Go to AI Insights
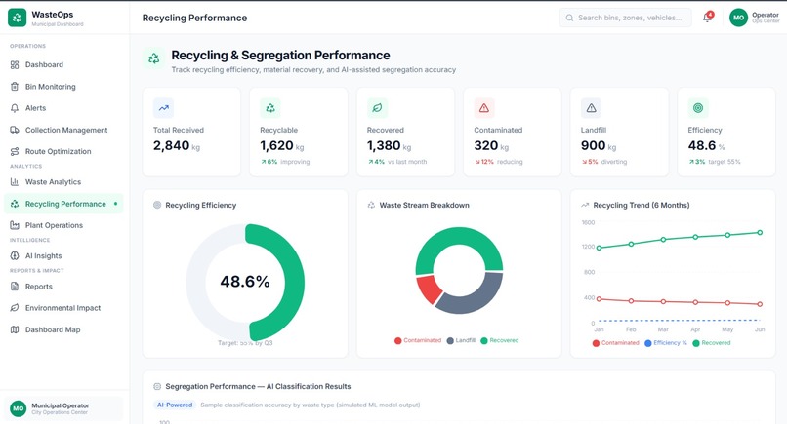 (63, 255)
